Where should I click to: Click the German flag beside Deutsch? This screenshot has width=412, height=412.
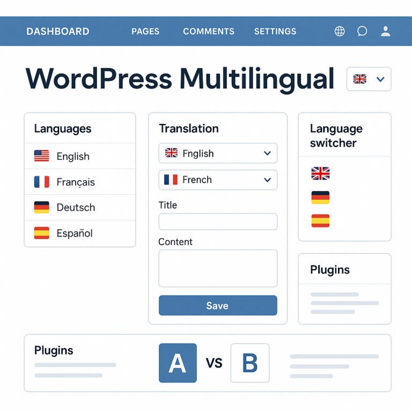[x=41, y=207]
